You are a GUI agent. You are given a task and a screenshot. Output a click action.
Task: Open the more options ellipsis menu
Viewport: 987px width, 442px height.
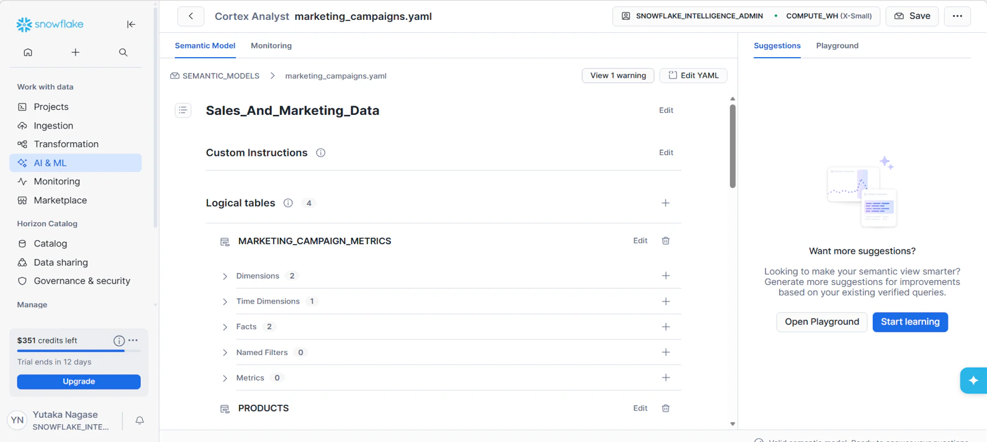957,16
